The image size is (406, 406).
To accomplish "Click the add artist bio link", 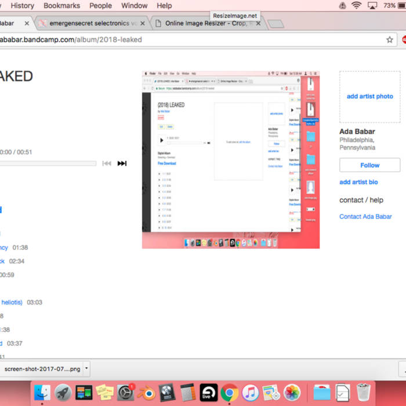I will tap(358, 182).
